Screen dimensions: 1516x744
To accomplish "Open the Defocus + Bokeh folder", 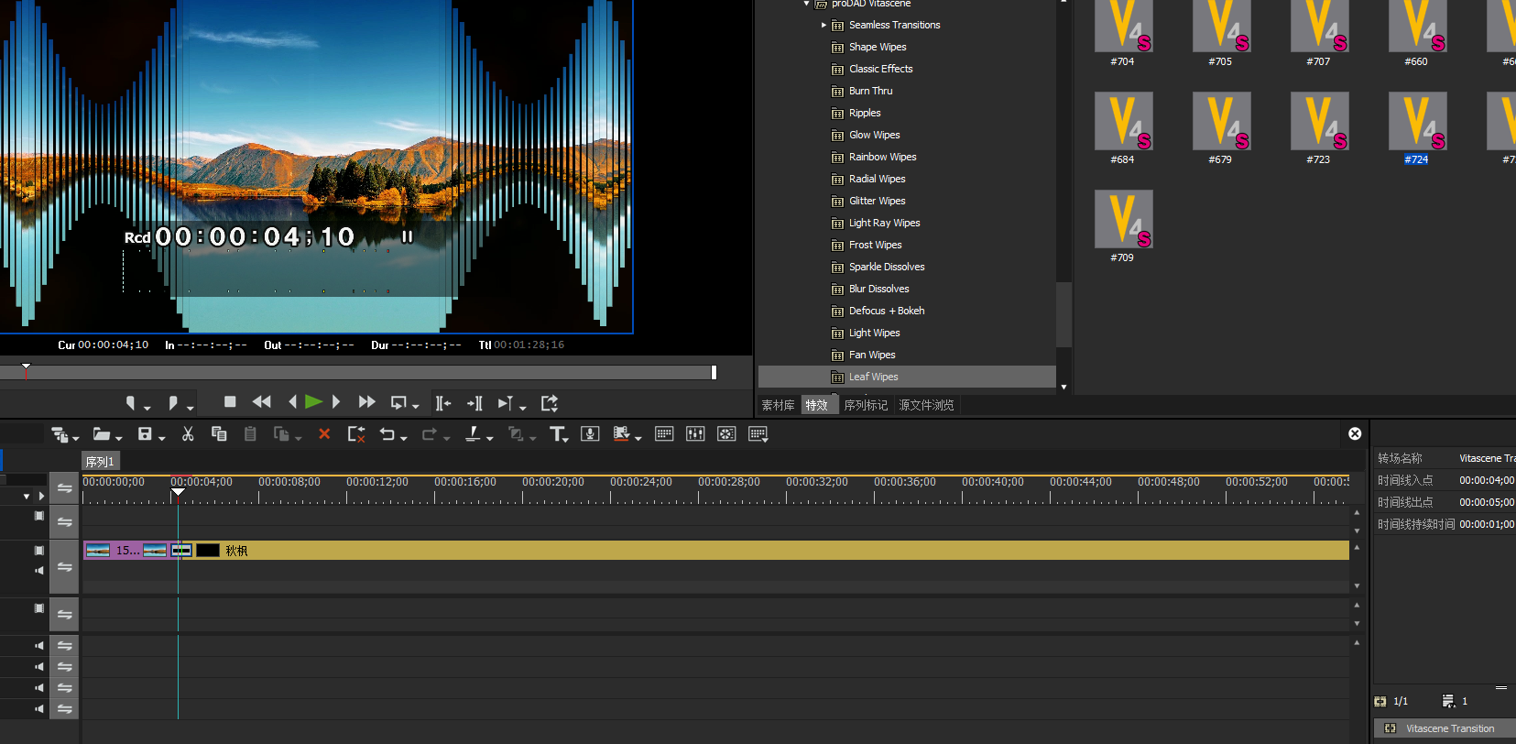I will tap(887, 311).
